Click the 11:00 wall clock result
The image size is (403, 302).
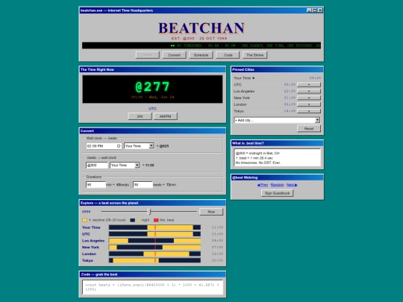pos(149,165)
